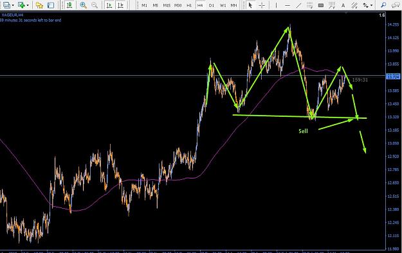402x253 pixels.
Task: Select the arrows drawing tool
Action: point(365,5)
